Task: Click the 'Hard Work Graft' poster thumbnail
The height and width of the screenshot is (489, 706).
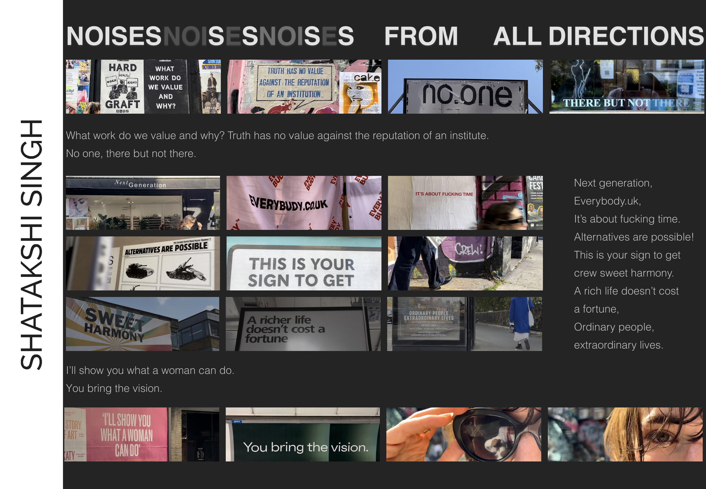Action: click(x=143, y=86)
